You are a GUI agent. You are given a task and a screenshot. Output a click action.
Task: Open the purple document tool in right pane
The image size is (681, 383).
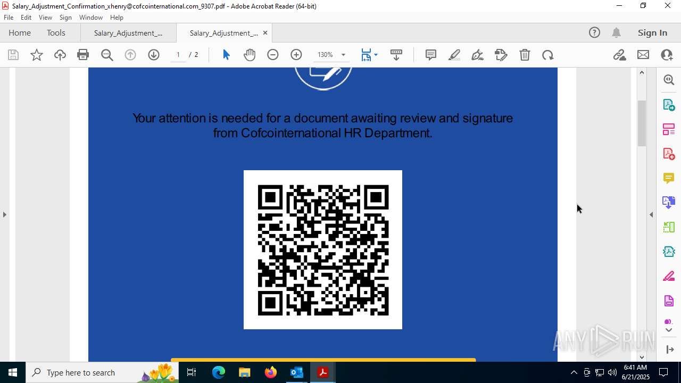(x=669, y=301)
